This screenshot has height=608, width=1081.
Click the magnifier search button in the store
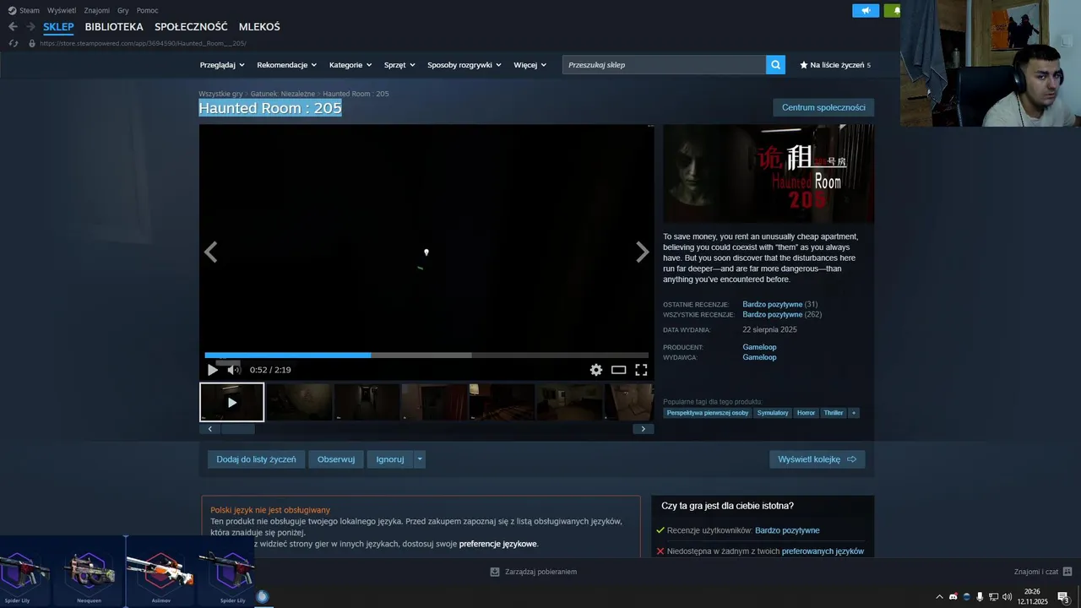[x=775, y=65]
